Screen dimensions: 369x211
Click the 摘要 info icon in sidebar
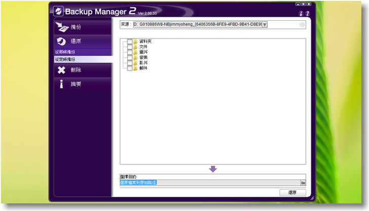(x=61, y=84)
